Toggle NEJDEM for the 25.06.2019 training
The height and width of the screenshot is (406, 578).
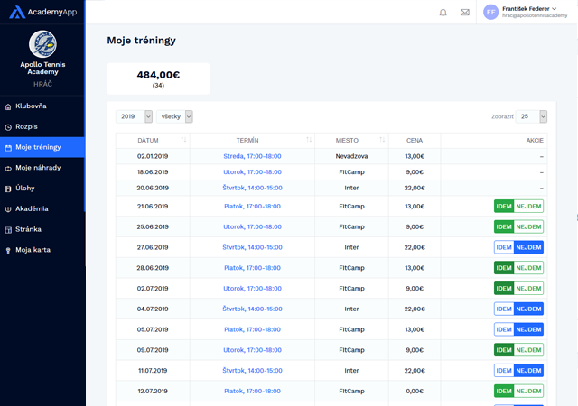point(529,226)
